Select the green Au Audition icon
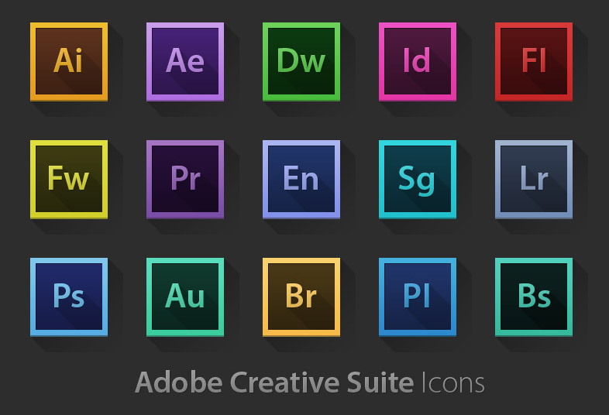The width and height of the screenshot is (609, 415). 185,297
